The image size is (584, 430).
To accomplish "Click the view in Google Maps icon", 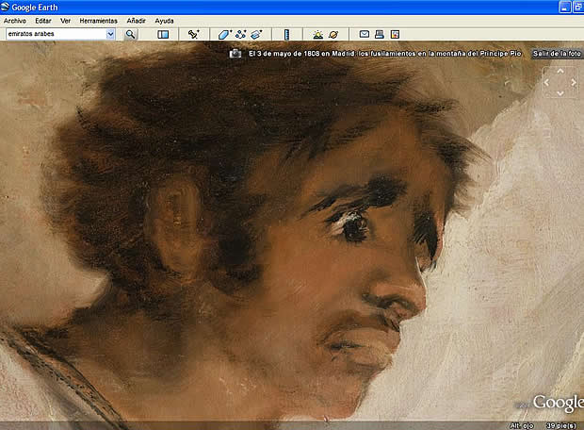I will (x=395, y=34).
